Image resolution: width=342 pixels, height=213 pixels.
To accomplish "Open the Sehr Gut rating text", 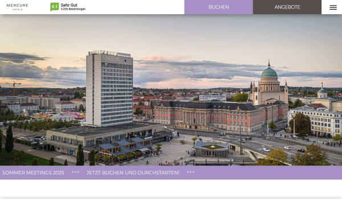I will click(x=69, y=5).
